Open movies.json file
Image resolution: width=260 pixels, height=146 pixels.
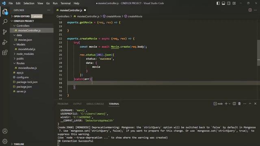[25, 40]
